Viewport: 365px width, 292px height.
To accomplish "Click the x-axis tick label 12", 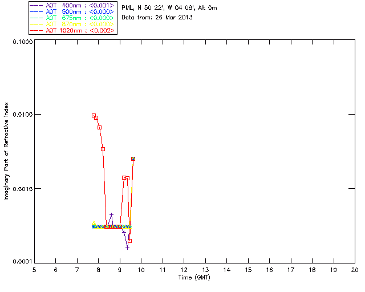I will click(x=184, y=270).
